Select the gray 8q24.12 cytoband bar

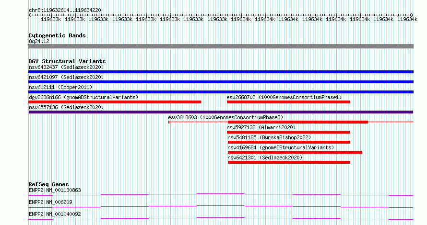click(x=221, y=46)
